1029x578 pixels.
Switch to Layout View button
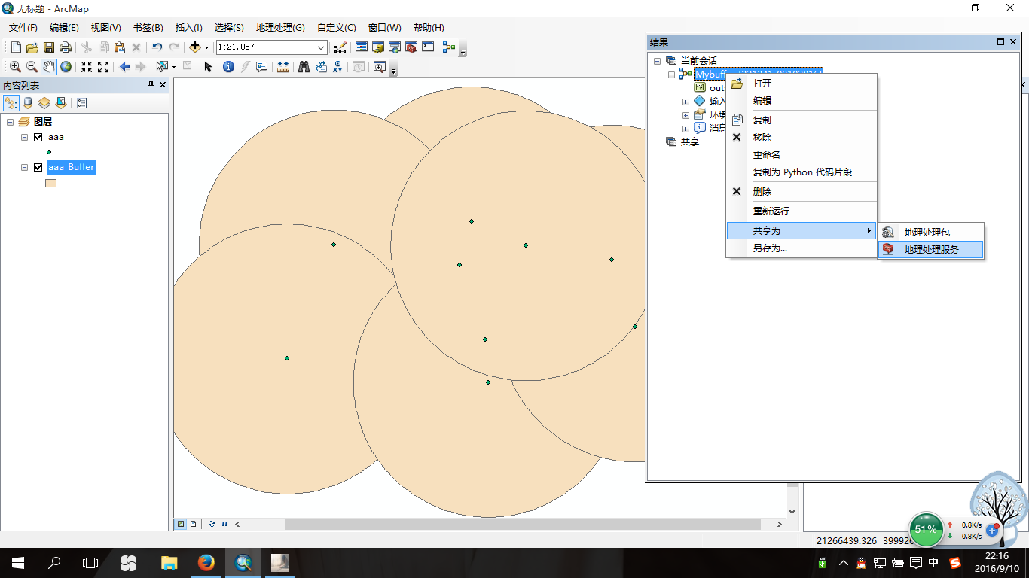coord(194,524)
